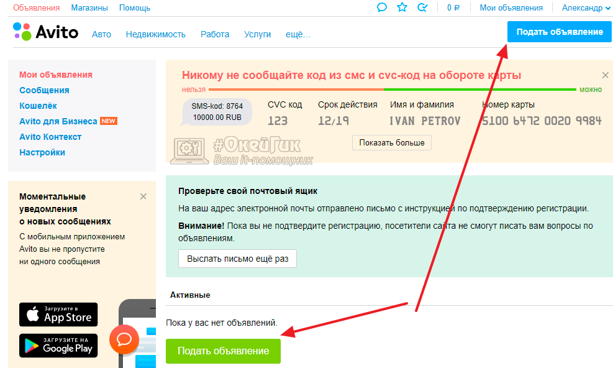Click the blue Подать объявление button

pyautogui.click(x=560, y=32)
